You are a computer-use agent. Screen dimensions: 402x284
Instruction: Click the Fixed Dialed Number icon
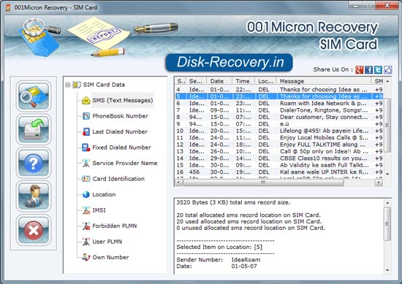point(86,147)
